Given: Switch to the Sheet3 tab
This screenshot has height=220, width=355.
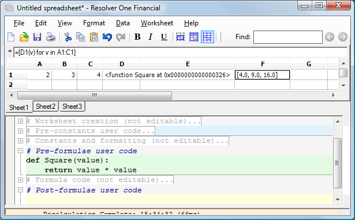Looking at the screenshot, I should [x=72, y=107].
